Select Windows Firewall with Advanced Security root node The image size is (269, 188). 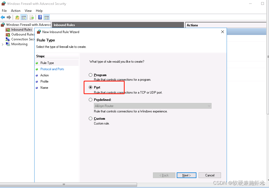pyautogui.click(x=28, y=25)
